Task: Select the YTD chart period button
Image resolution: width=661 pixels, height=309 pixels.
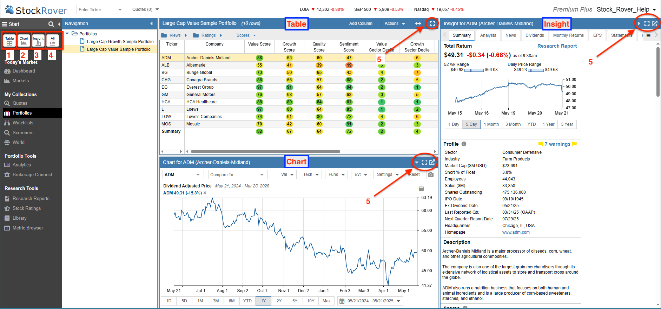Action: click(x=247, y=301)
